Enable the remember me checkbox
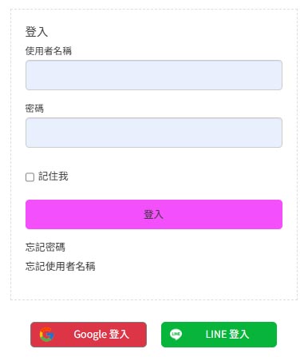308x357 pixels. (x=30, y=177)
